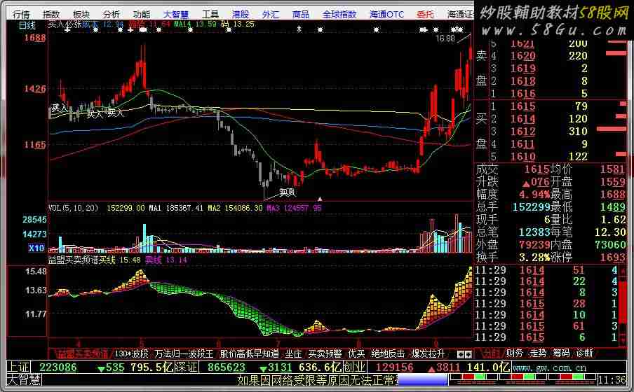This screenshot has width=634, height=392.
Task: Open the 功能 menu
Action: click(x=142, y=15)
